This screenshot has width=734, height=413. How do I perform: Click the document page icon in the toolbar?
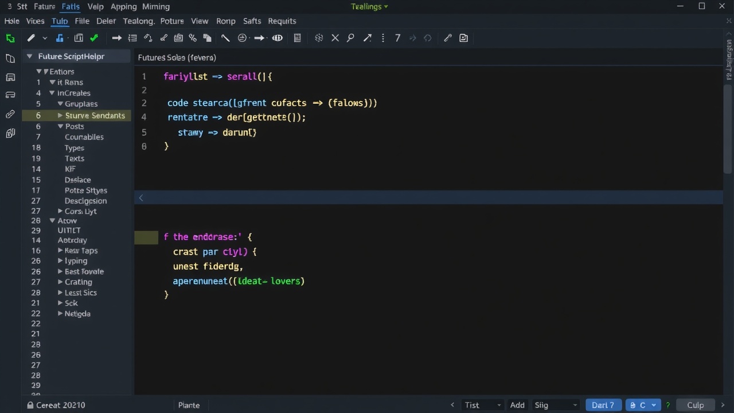(297, 38)
